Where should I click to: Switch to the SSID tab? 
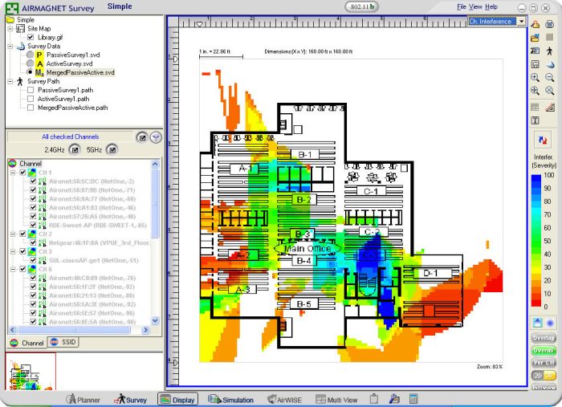pos(63,342)
